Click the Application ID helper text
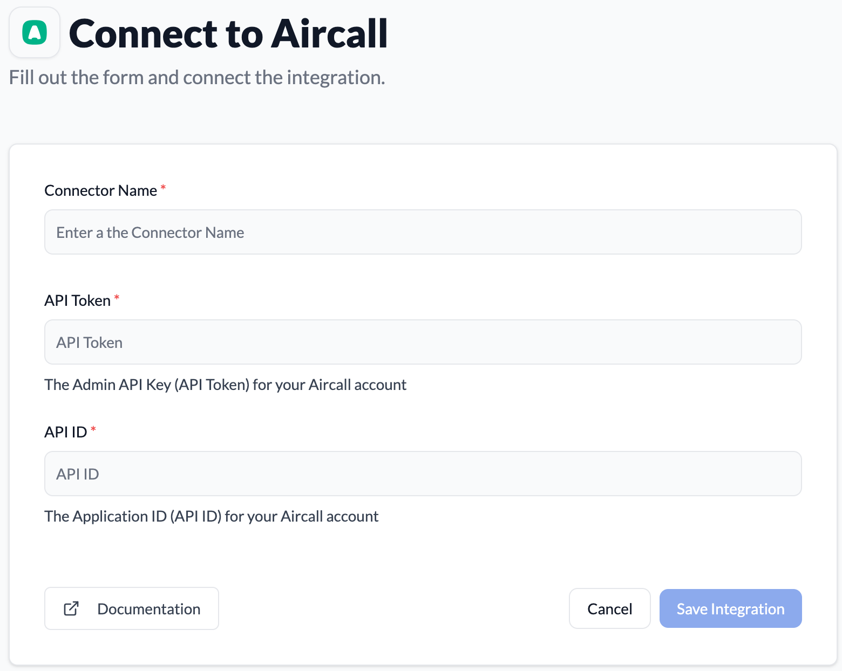This screenshot has width=842, height=671. [211, 516]
